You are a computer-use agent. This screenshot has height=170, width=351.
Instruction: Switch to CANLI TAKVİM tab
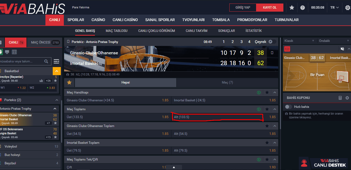(x=197, y=31)
